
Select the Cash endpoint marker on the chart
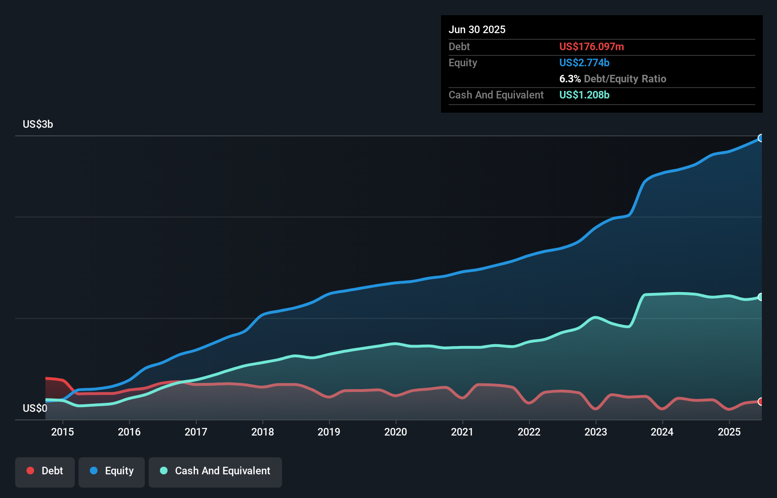coord(760,297)
